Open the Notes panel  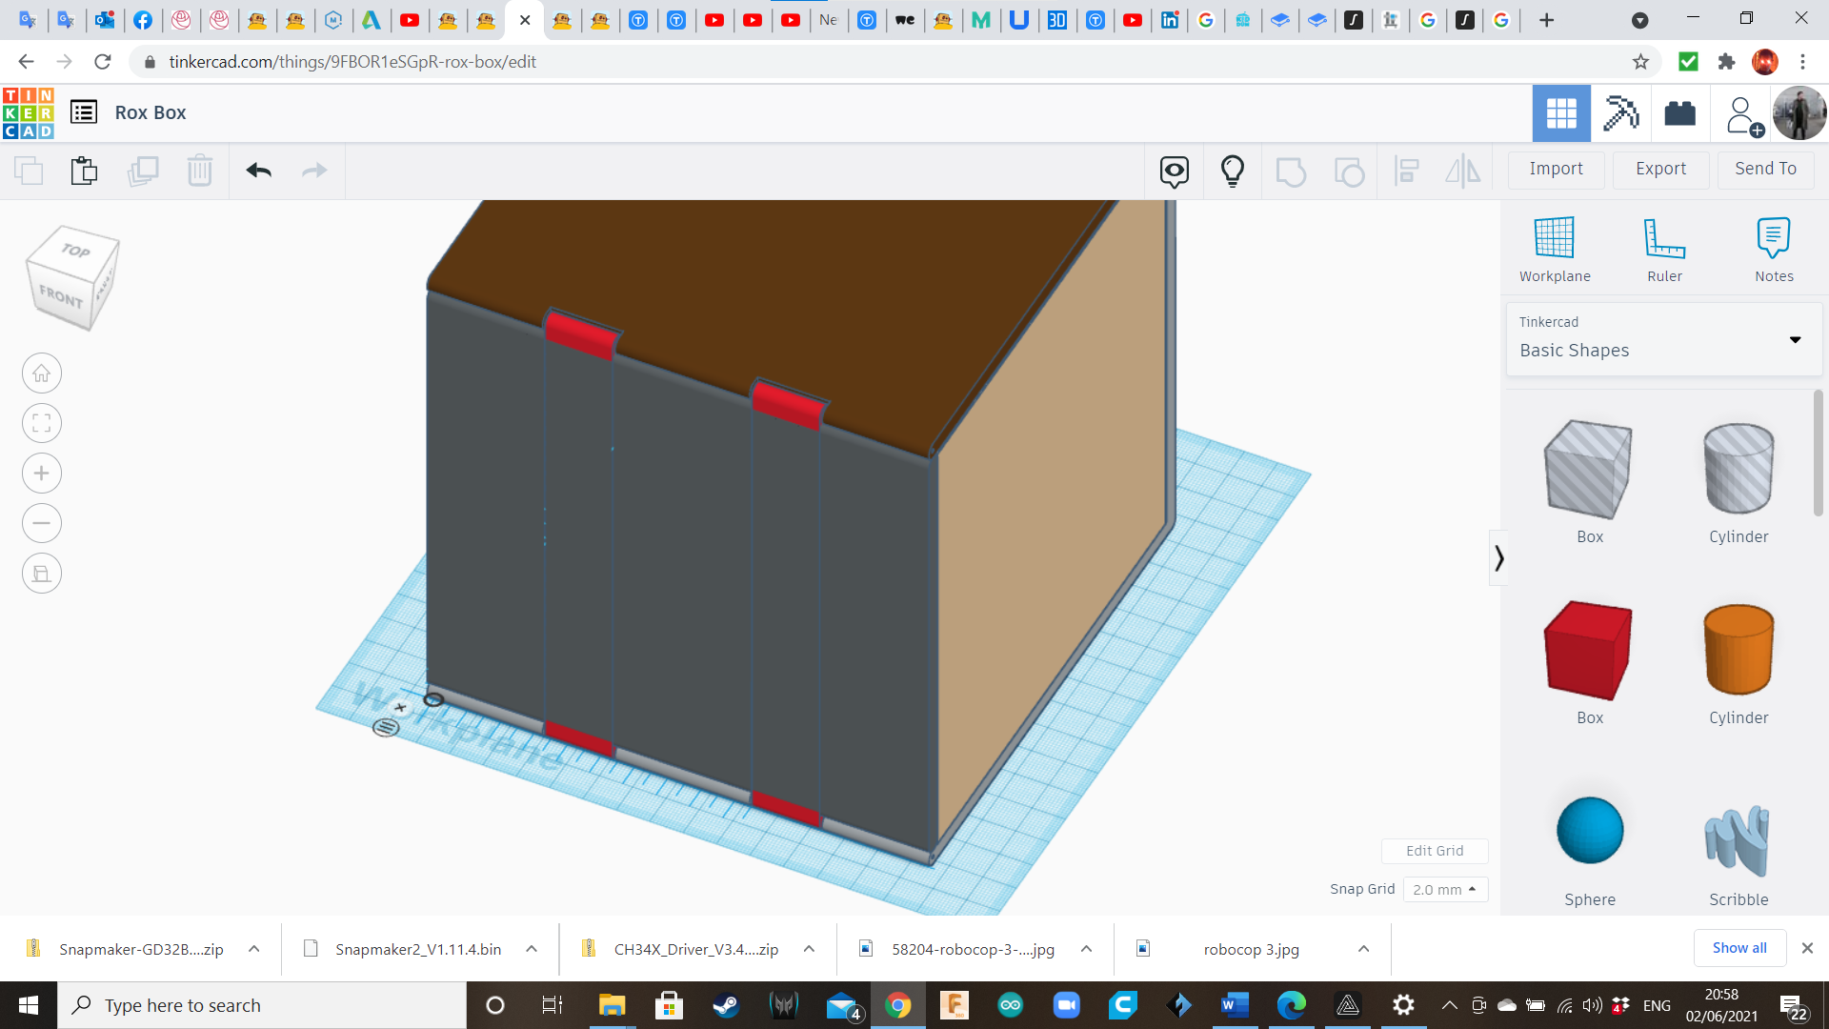(1773, 248)
